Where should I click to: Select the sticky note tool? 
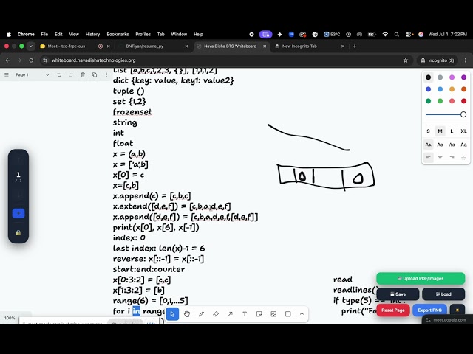pos(259,314)
